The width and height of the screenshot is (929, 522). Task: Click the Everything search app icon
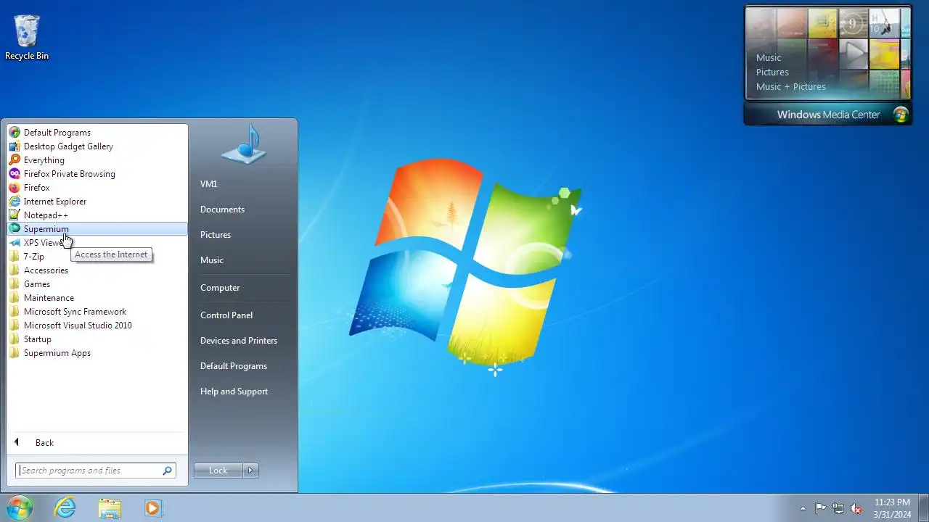(15, 160)
